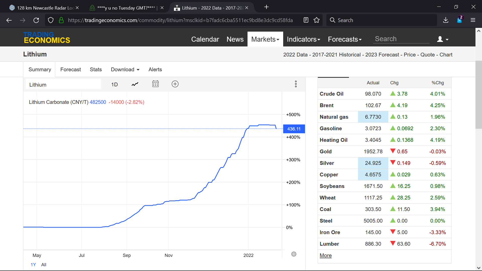Open the Coal commodity link

point(325,209)
